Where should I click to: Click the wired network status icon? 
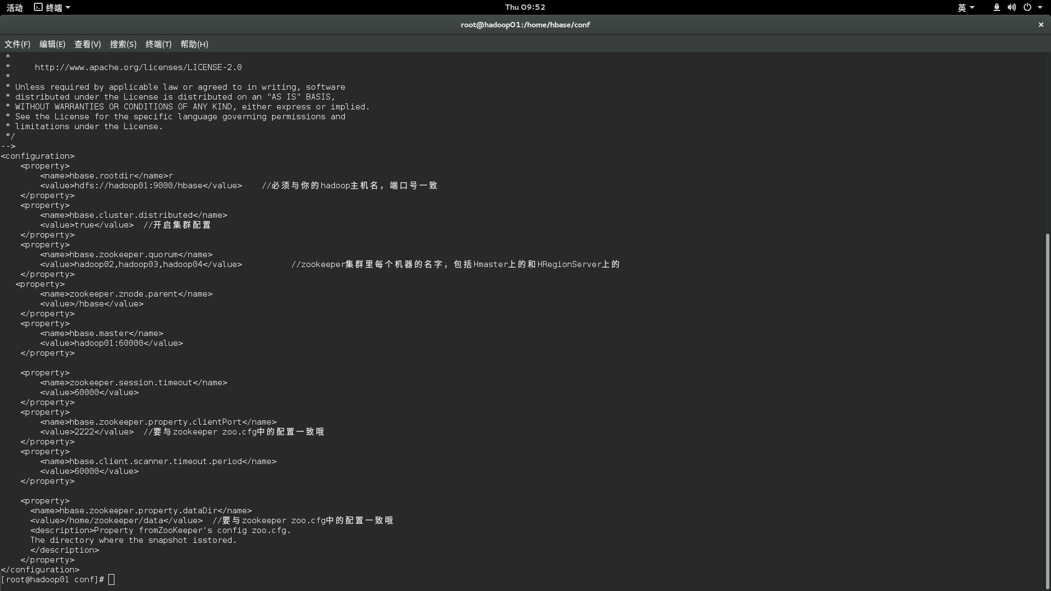(996, 7)
